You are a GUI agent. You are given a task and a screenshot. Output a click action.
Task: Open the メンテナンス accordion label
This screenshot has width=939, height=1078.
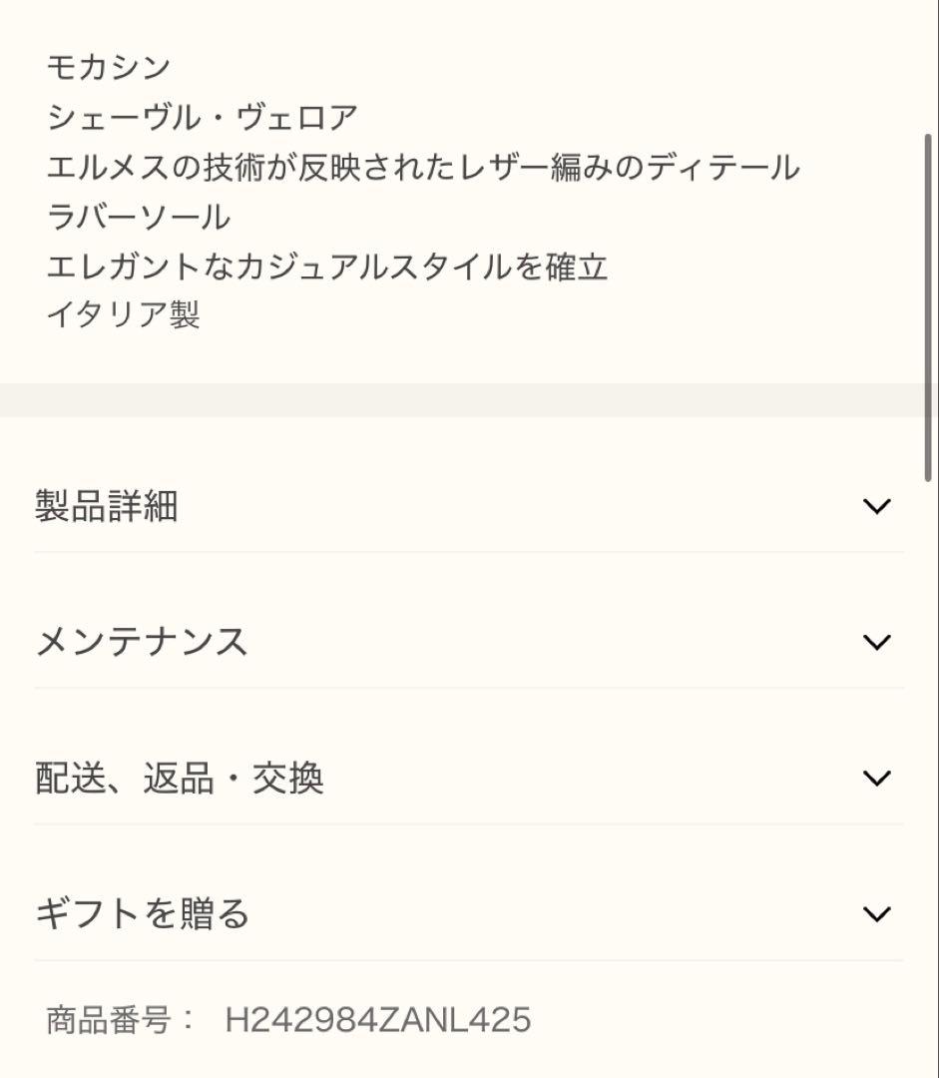pyautogui.click(x=142, y=642)
